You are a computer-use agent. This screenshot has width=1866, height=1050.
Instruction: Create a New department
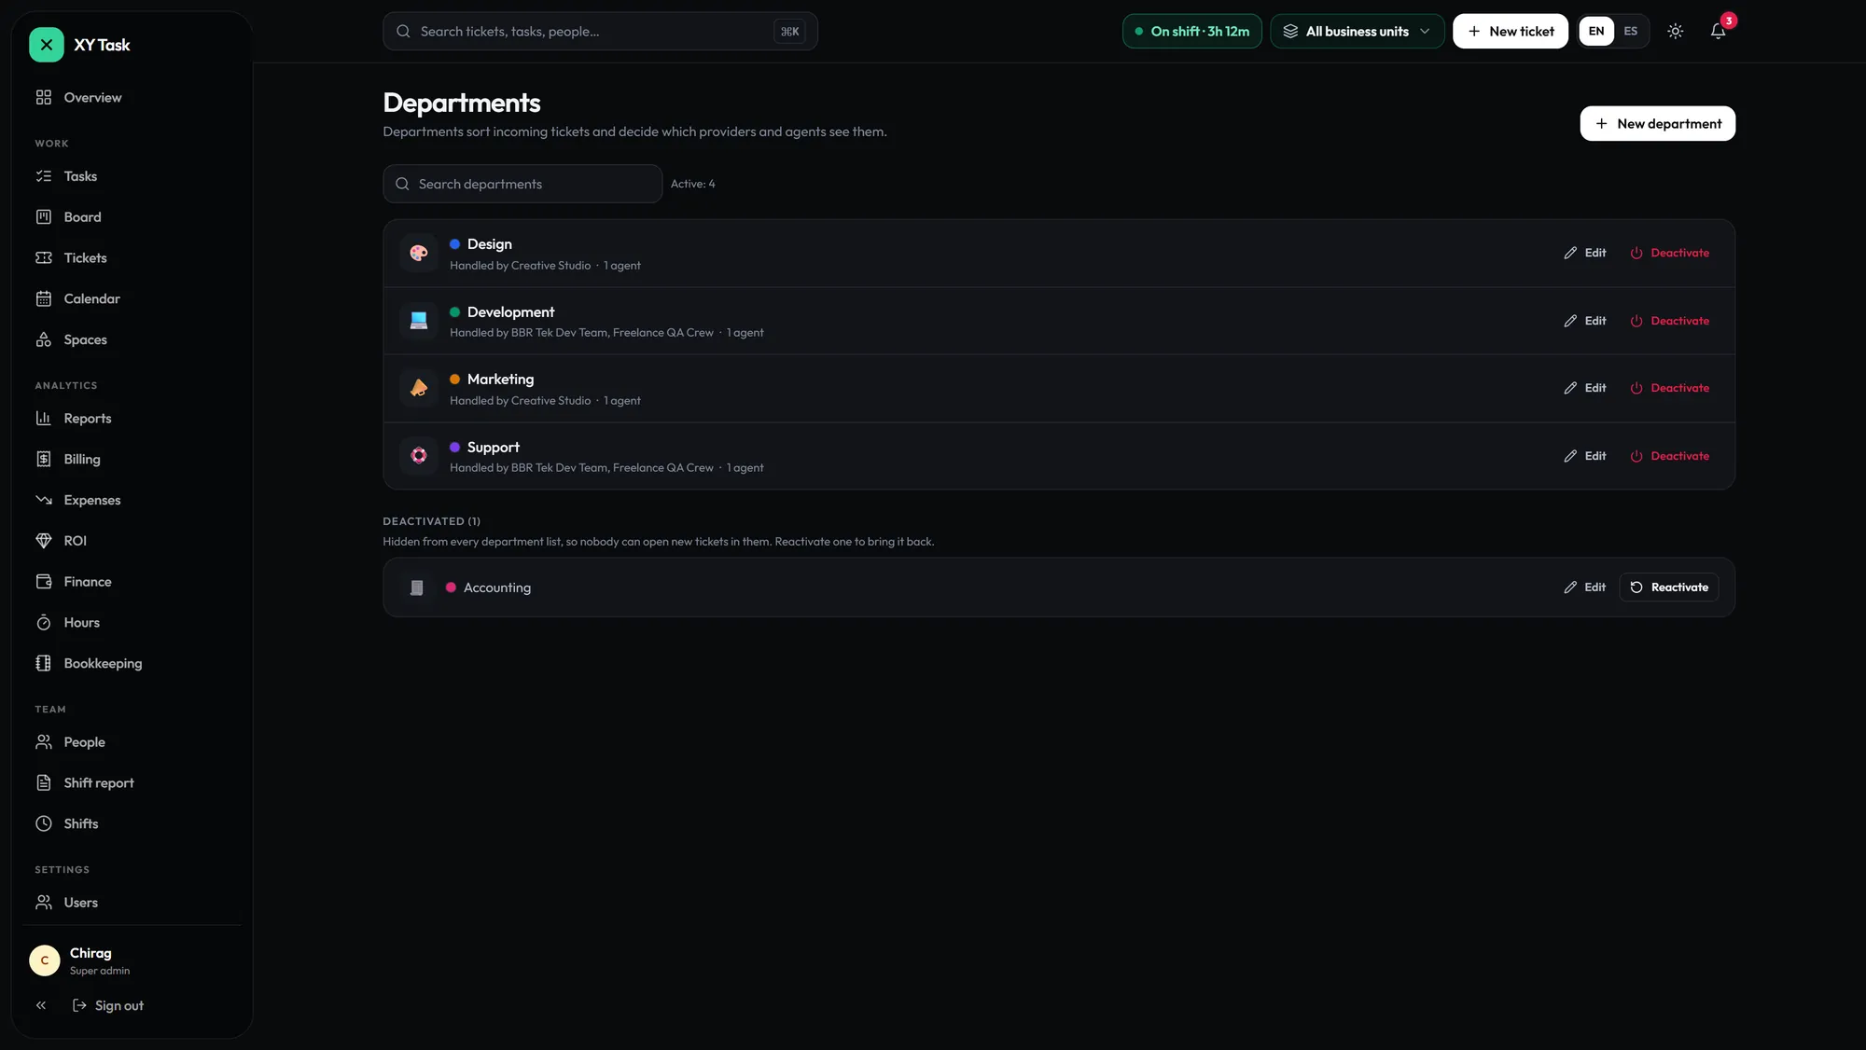point(1657,124)
